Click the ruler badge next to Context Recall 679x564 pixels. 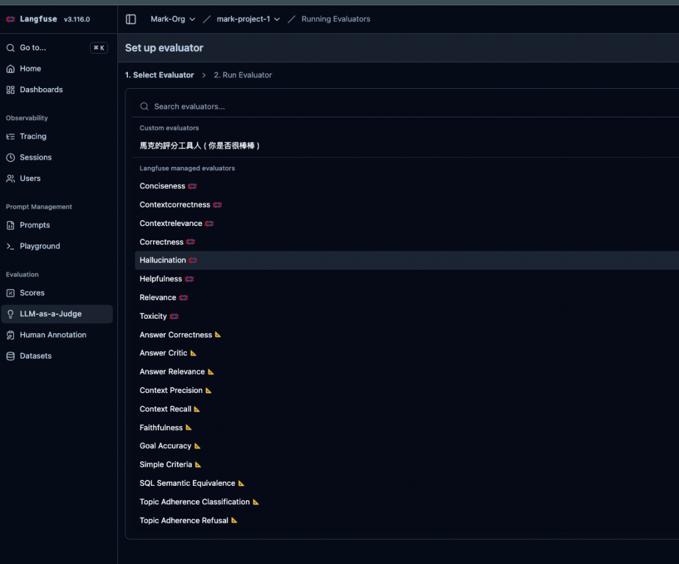(197, 409)
